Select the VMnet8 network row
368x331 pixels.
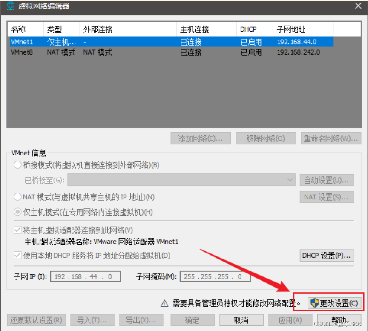pyautogui.click(x=171, y=52)
